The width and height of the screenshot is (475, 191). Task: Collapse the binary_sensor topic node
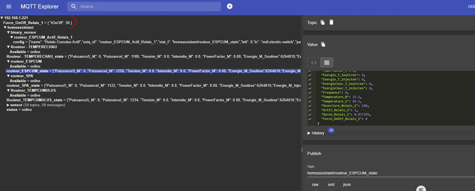(x=9, y=32)
